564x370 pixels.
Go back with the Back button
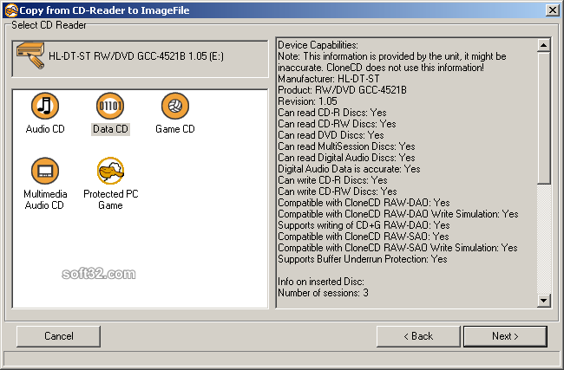(x=418, y=336)
